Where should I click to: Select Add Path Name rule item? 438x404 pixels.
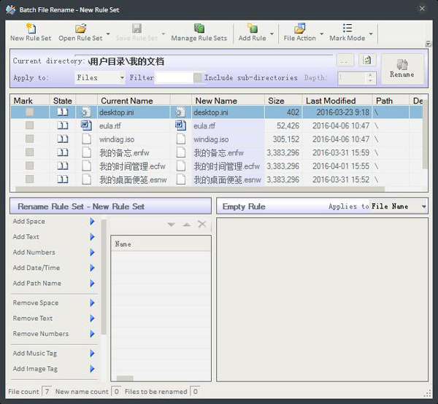[54, 284]
